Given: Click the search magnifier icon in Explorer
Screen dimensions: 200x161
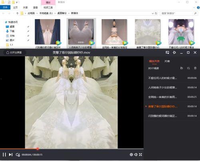Looking at the screenshot, I should tap(195, 13).
